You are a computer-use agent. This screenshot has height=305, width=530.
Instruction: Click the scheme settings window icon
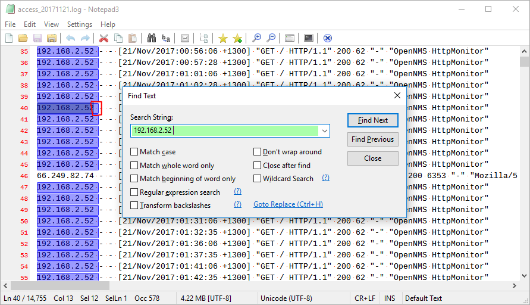click(290, 38)
